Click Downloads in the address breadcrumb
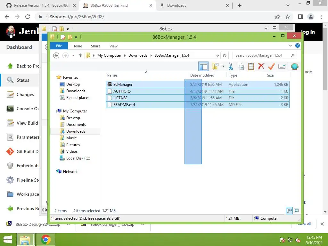This screenshot has width=328, height=246. point(138,55)
